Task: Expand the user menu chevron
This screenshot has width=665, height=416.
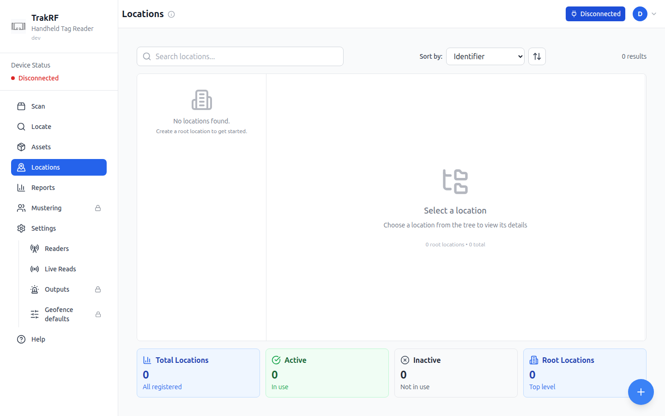Action: [x=654, y=14]
